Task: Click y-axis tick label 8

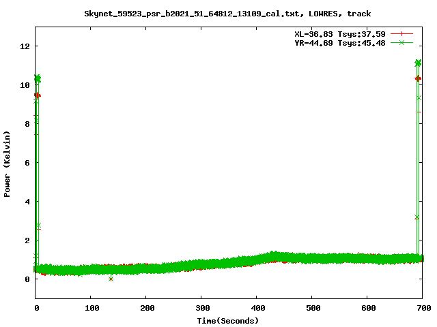Action: [x=27, y=124]
